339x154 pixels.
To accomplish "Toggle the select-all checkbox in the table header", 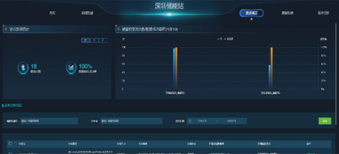I will click(x=10, y=144).
